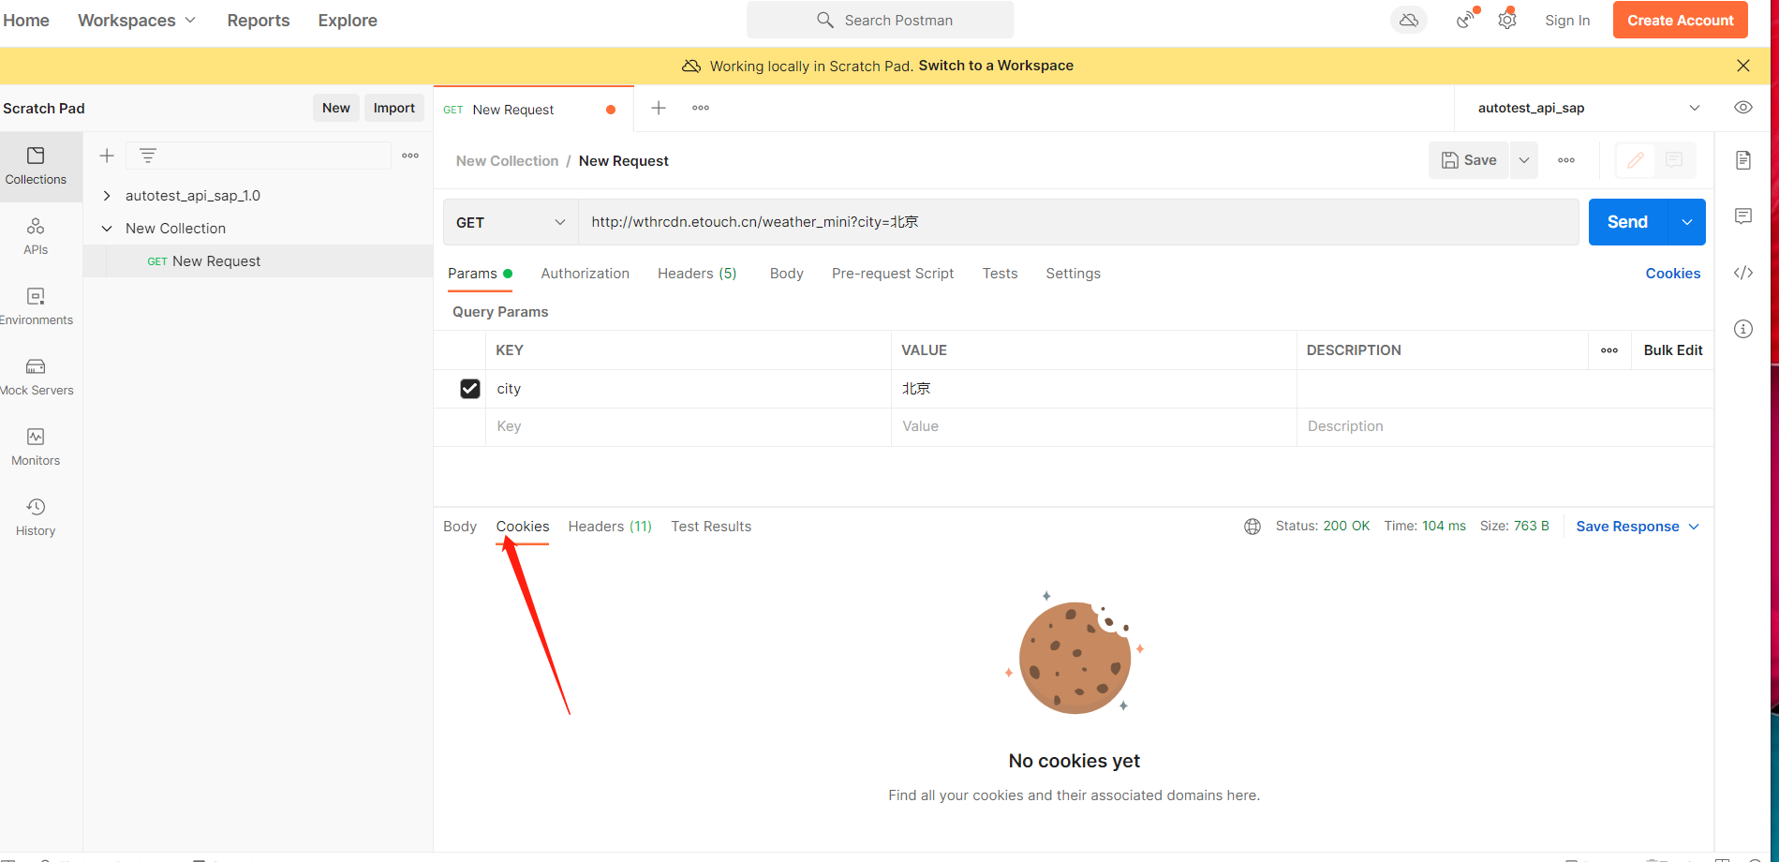Image resolution: width=1779 pixels, height=862 pixels.
Task: Select the Params tab
Action: pyautogui.click(x=480, y=274)
